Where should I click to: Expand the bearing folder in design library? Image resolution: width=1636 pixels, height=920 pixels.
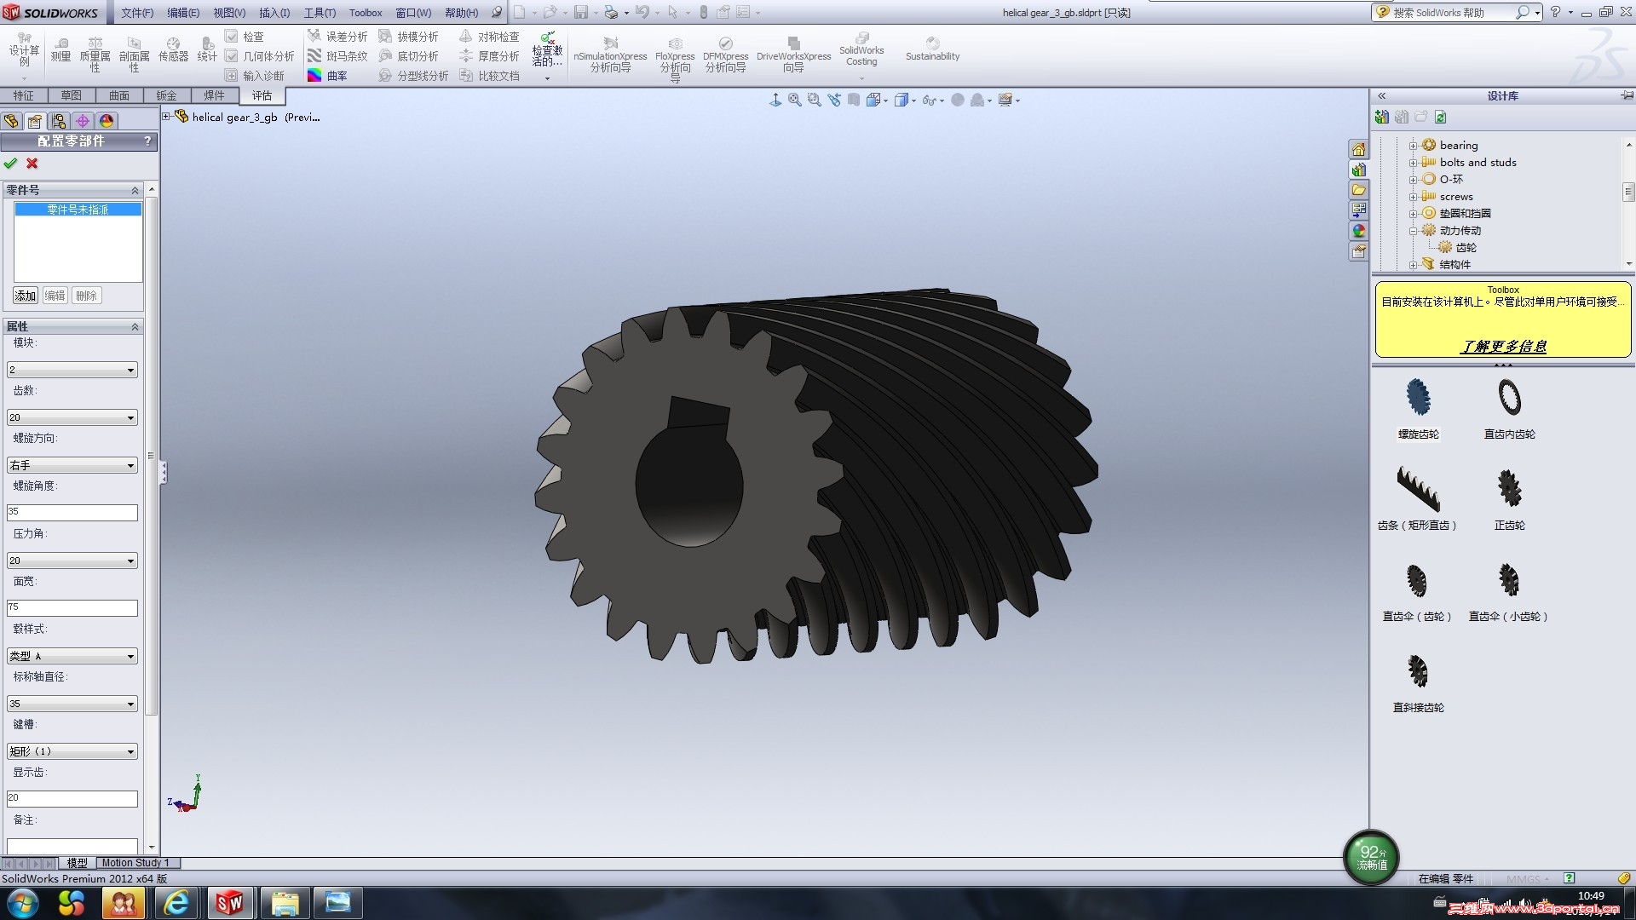point(1413,146)
